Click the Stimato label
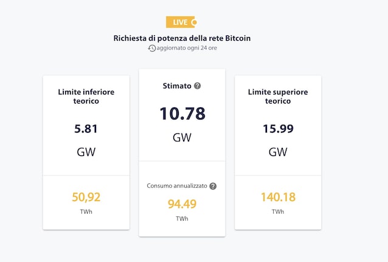388x262 pixels. click(x=177, y=86)
